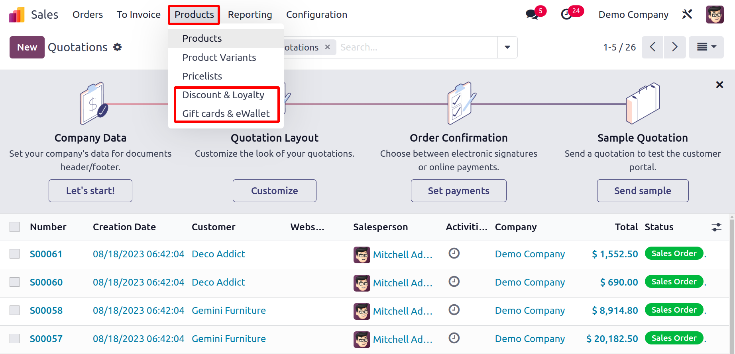Open the list view switcher dropdown
Viewport: 735px width, 354px height.
tap(706, 47)
